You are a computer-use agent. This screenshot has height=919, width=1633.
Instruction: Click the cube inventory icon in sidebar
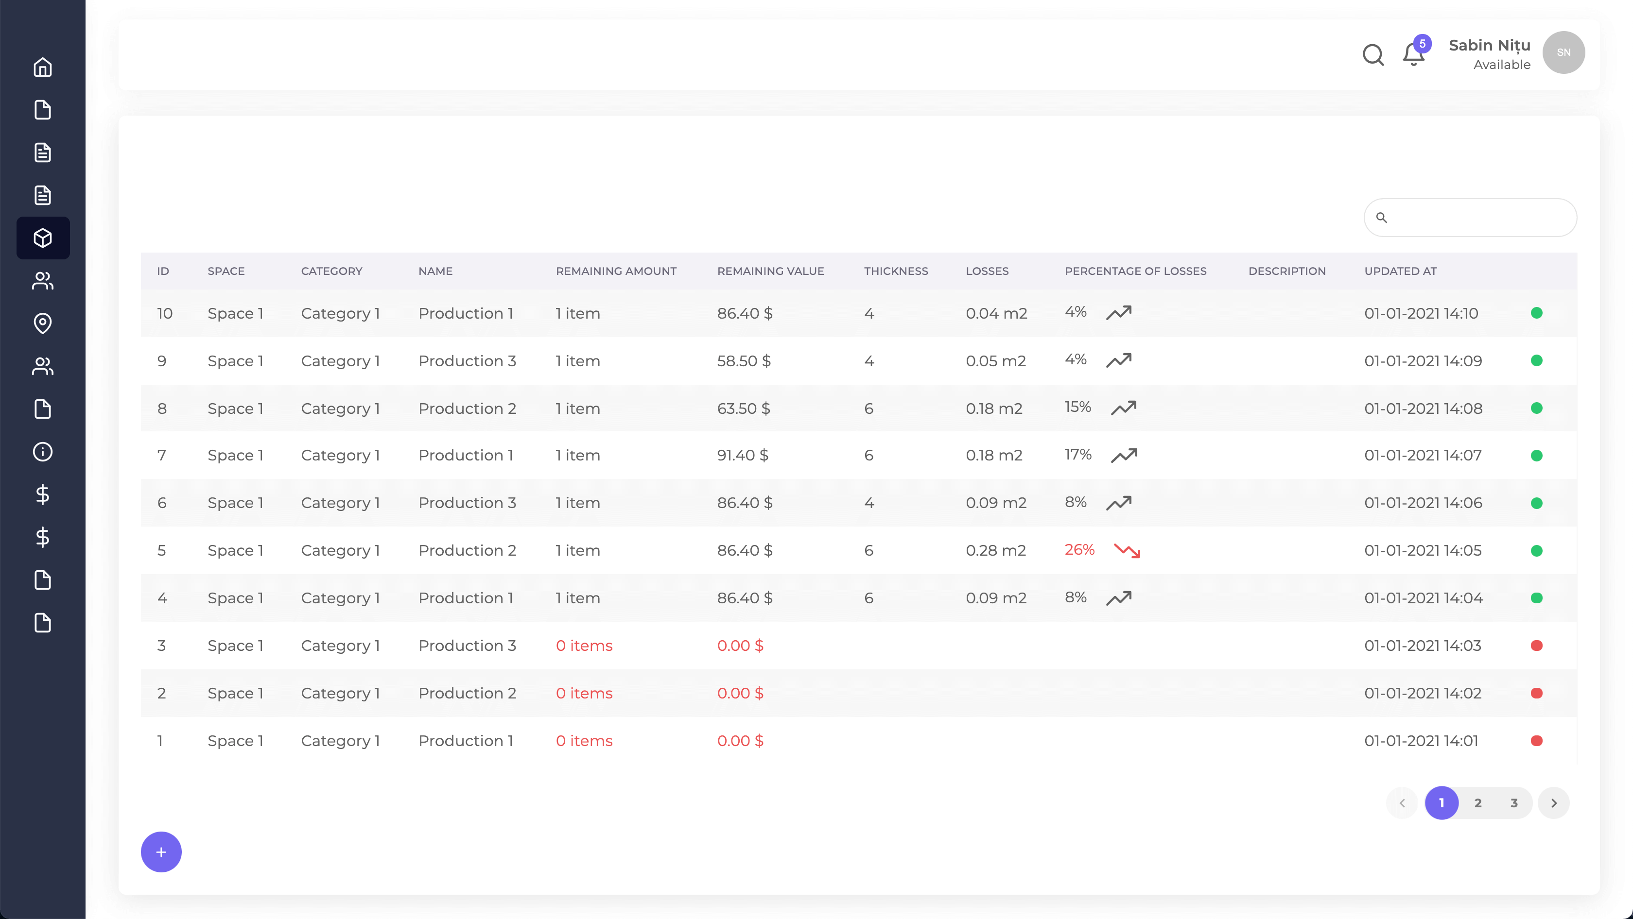[42, 238]
